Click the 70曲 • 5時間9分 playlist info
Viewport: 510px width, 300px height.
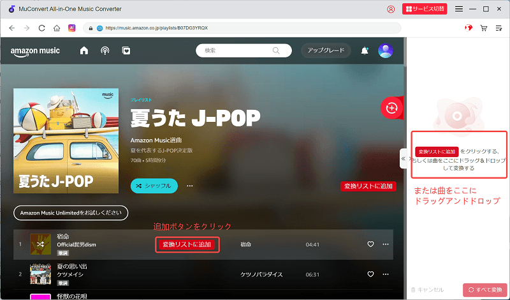click(x=149, y=160)
